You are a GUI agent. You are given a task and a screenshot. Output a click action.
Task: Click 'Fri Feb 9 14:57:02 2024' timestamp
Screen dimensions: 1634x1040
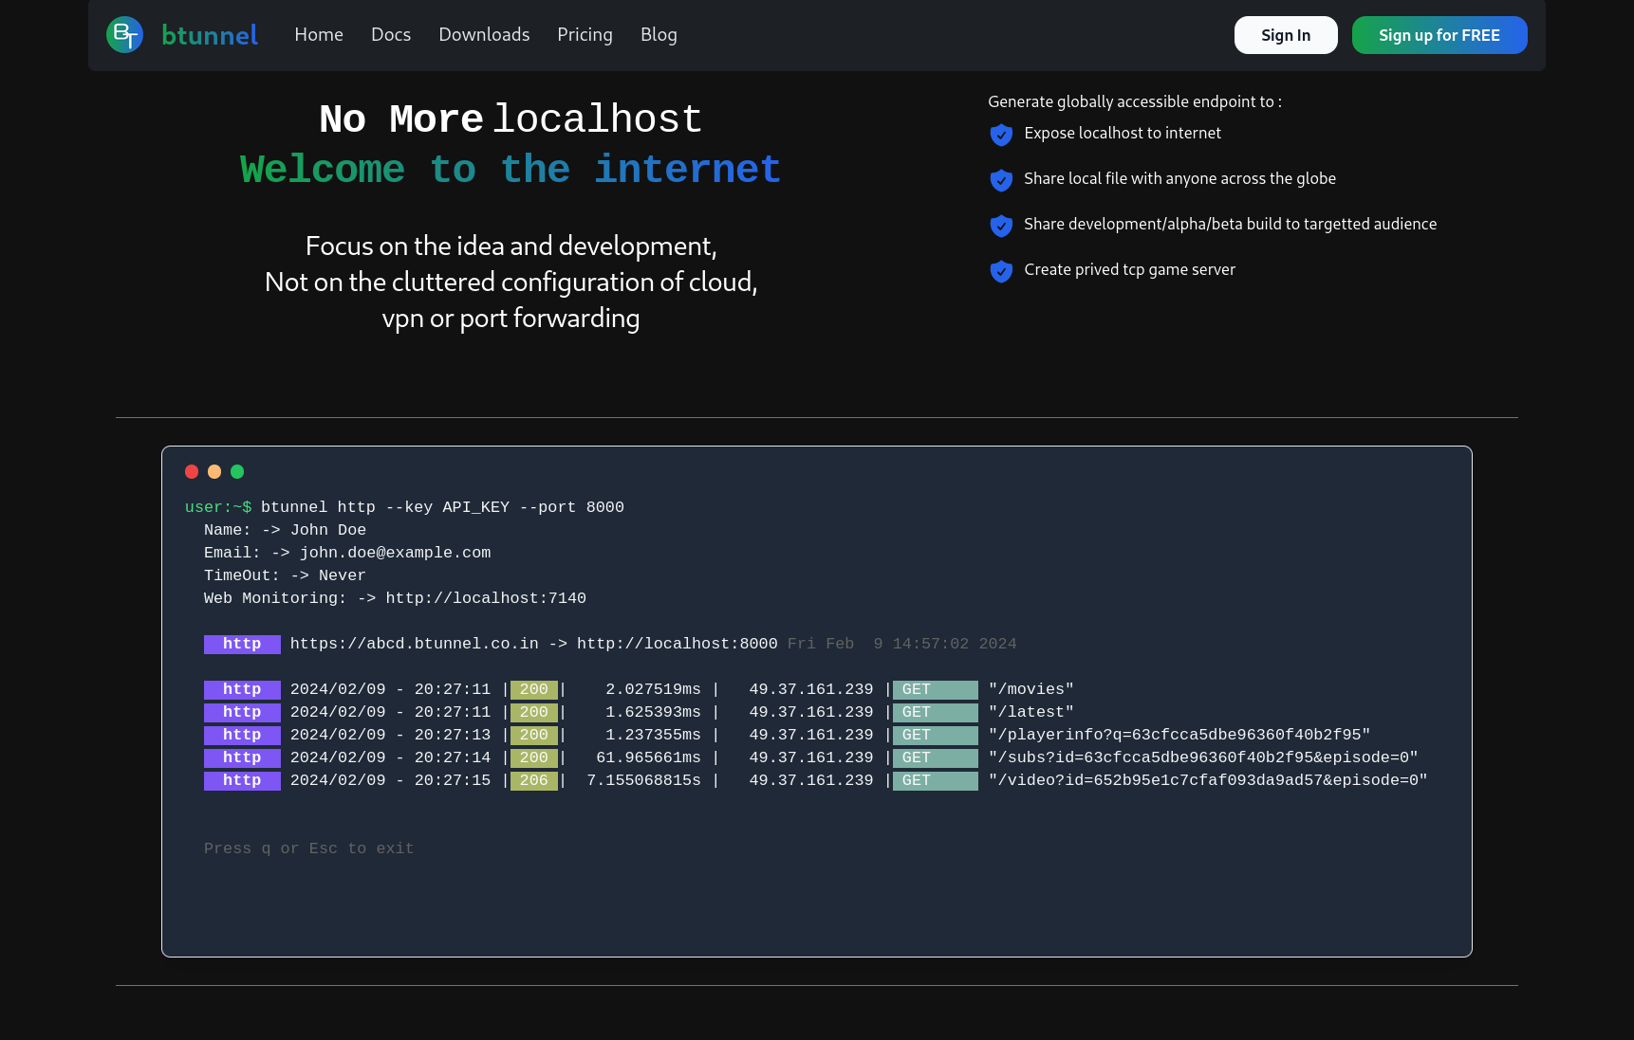[901, 644]
